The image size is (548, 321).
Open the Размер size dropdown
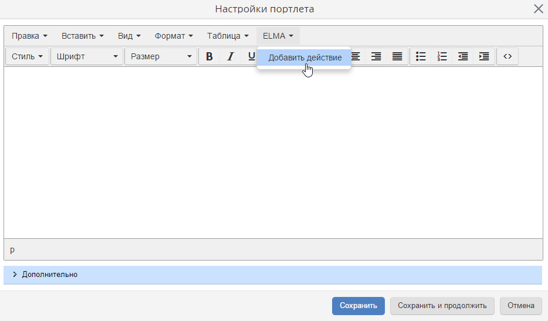click(x=161, y=56)
